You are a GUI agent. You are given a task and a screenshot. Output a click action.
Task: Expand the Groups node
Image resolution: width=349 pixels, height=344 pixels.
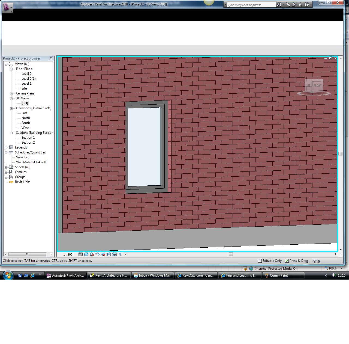(6, 177)
